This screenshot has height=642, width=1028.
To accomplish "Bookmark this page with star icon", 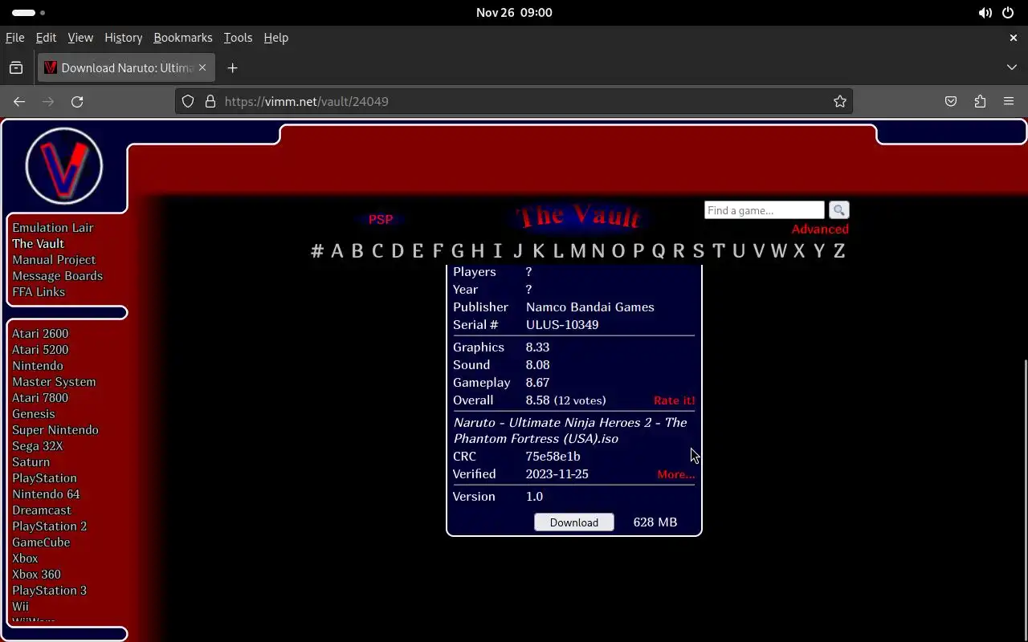I will [x=840, y=101].
